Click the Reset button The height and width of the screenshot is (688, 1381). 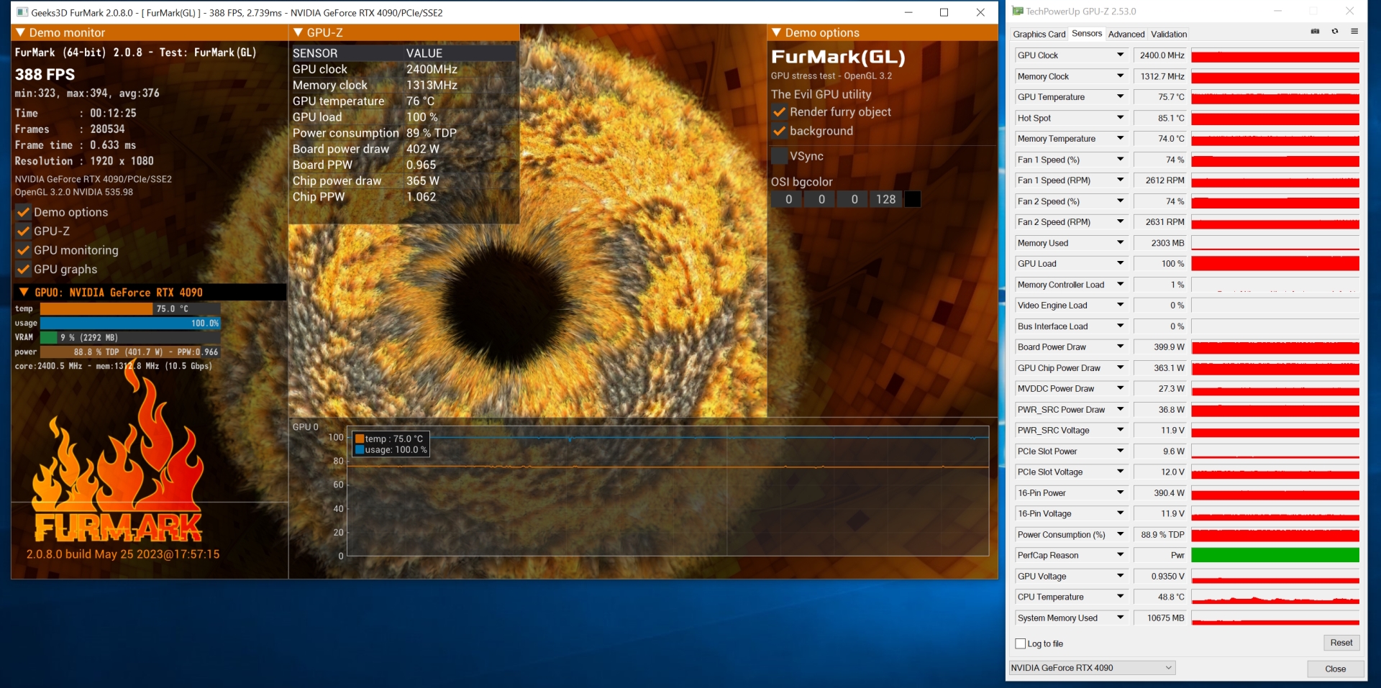click(1341, 643)
